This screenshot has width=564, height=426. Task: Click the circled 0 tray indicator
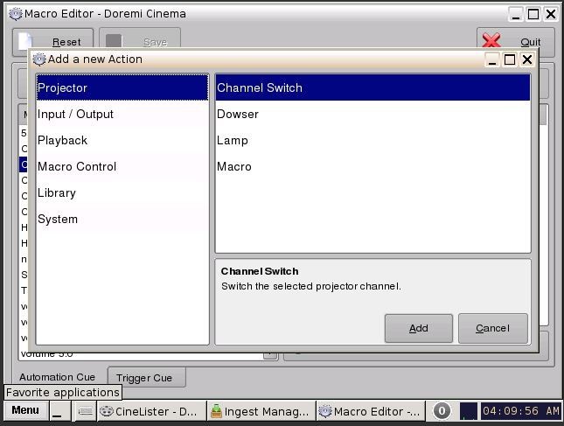click(442, 410)
